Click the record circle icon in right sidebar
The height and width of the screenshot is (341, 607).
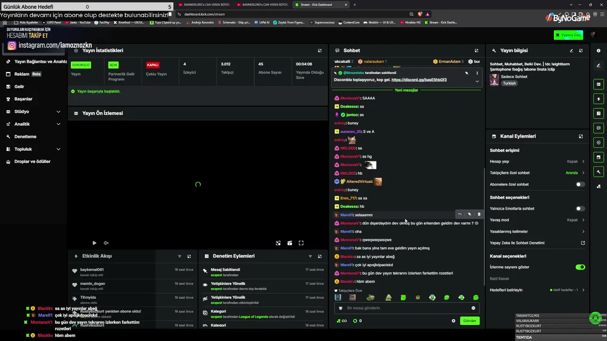pyautogui.click(x=598, y=143)
